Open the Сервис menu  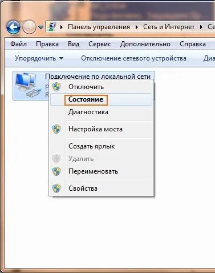[x=100, y=44]
